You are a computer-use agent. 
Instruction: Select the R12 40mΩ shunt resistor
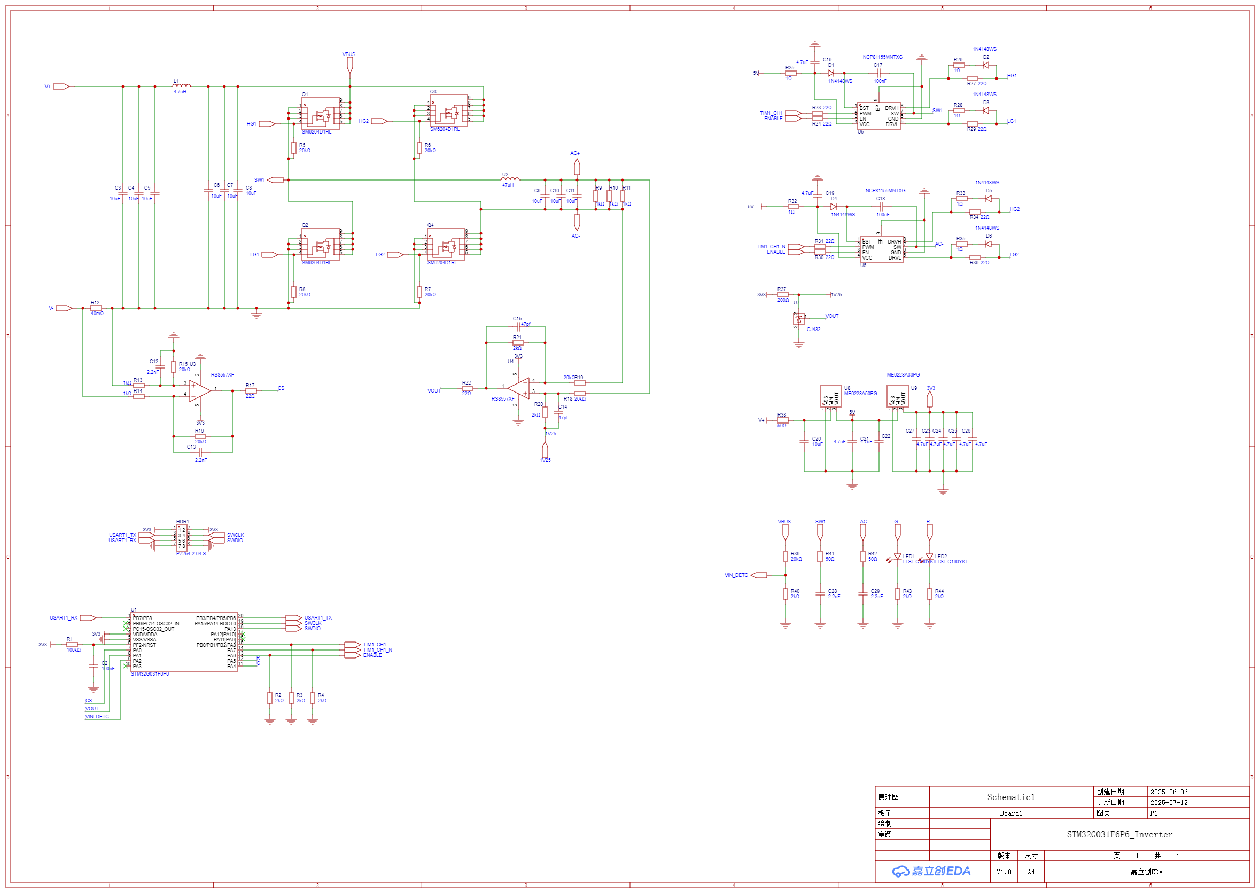coord(96,308)
